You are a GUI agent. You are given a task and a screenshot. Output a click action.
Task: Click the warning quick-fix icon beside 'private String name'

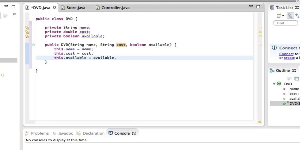point(27,28)
